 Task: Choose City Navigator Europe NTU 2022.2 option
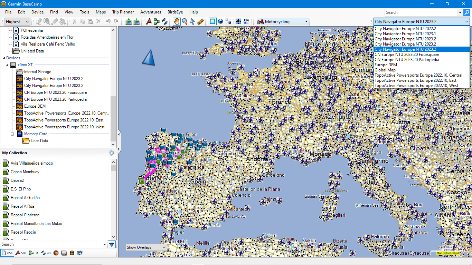pos(422,29)
